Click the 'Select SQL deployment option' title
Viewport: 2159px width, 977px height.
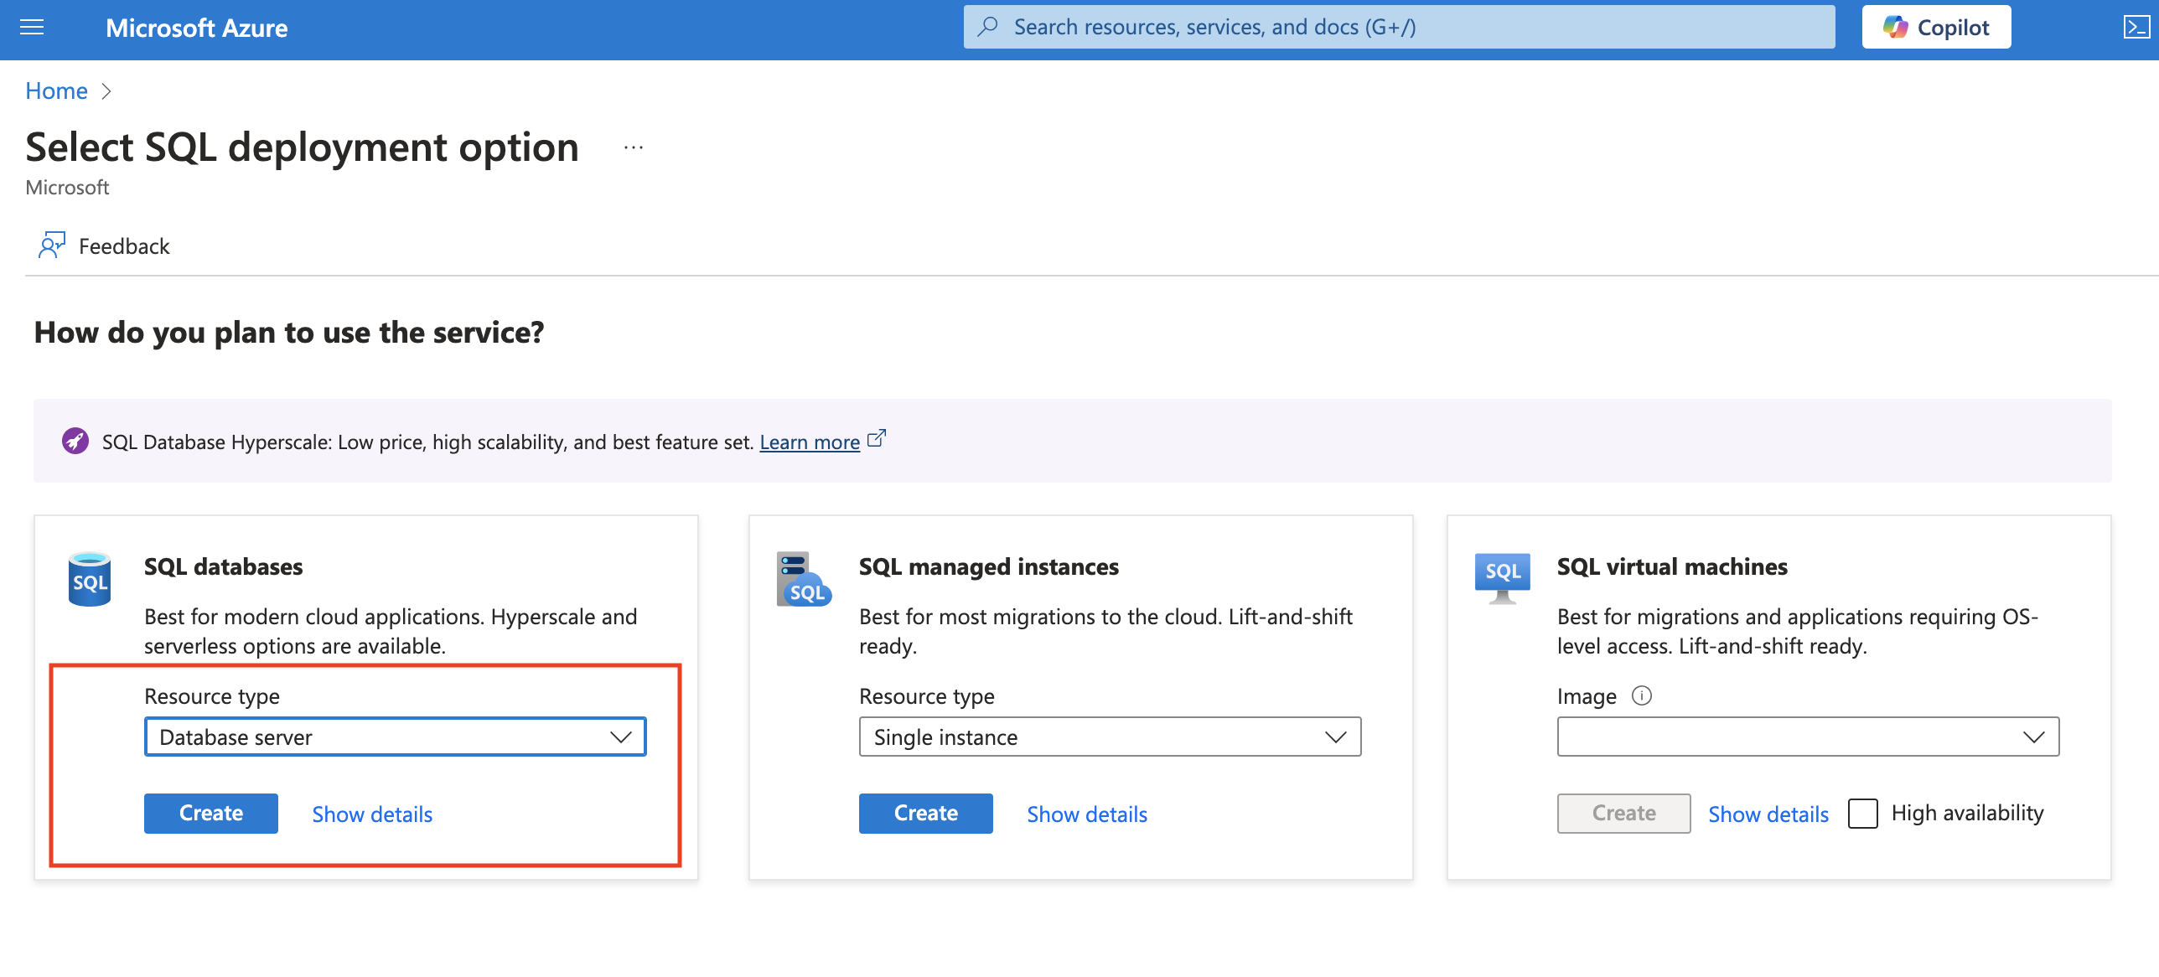click(x=303, y=147)
